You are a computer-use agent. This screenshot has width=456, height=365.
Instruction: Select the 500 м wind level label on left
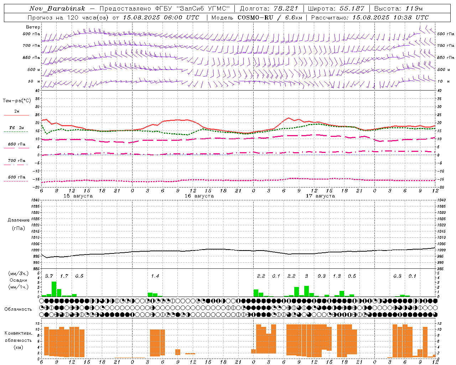click(x=34, y=70)
